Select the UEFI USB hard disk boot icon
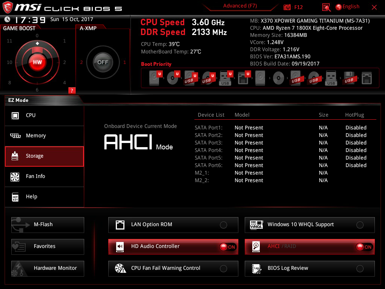This screenshot has height=289, width=385. pyautogui.click(x=191, y=78)
